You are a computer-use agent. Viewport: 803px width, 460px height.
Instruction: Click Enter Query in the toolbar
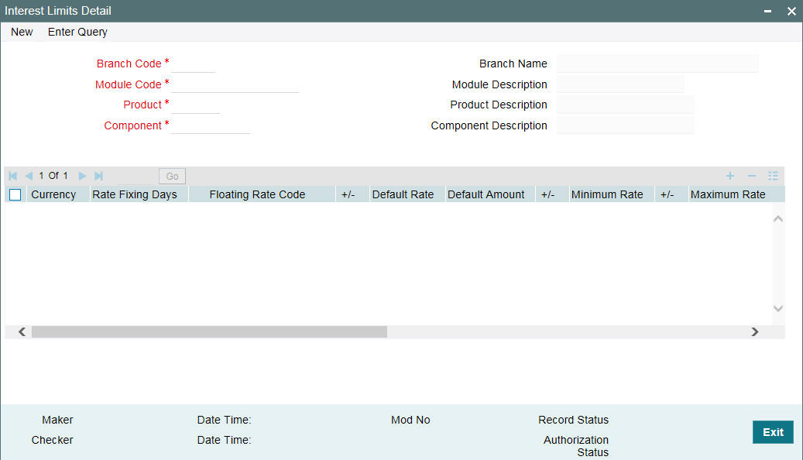point(77,32)
